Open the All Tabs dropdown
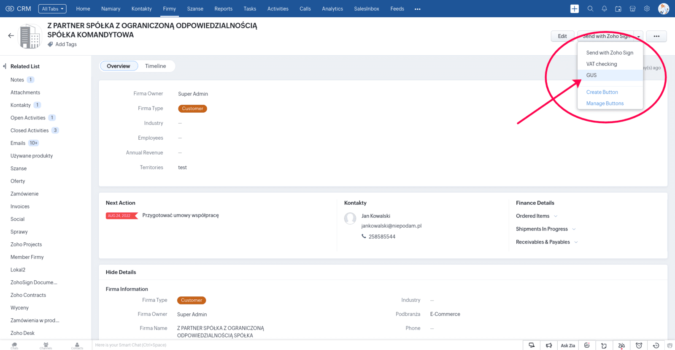675x350 pixels. pyautogui.click(x=52, y=9)
